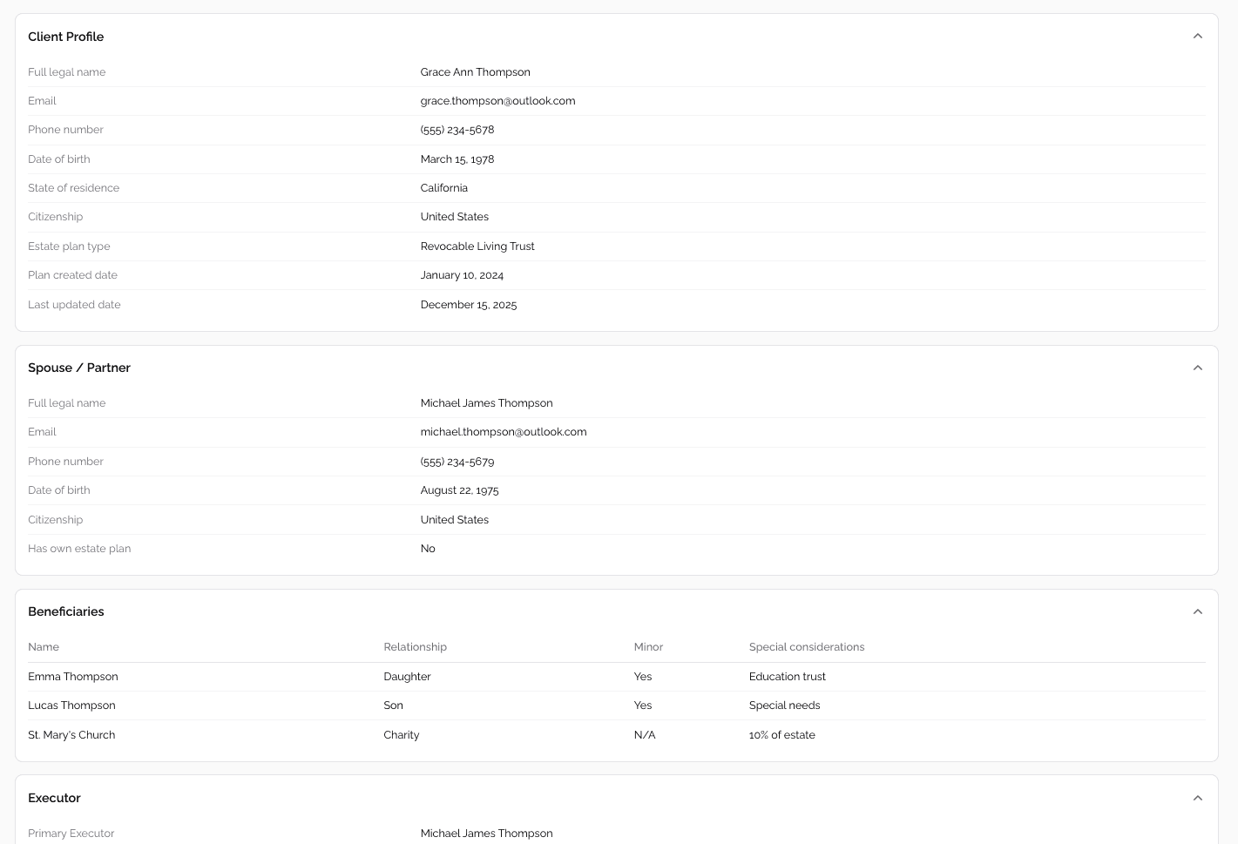Click the Revocable Living Trust value
Screen dimensions: 1238x844
(477, 246)
